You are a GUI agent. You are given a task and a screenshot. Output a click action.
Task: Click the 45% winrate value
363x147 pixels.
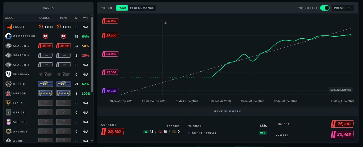pyautogui.click(x=263, y=126)
